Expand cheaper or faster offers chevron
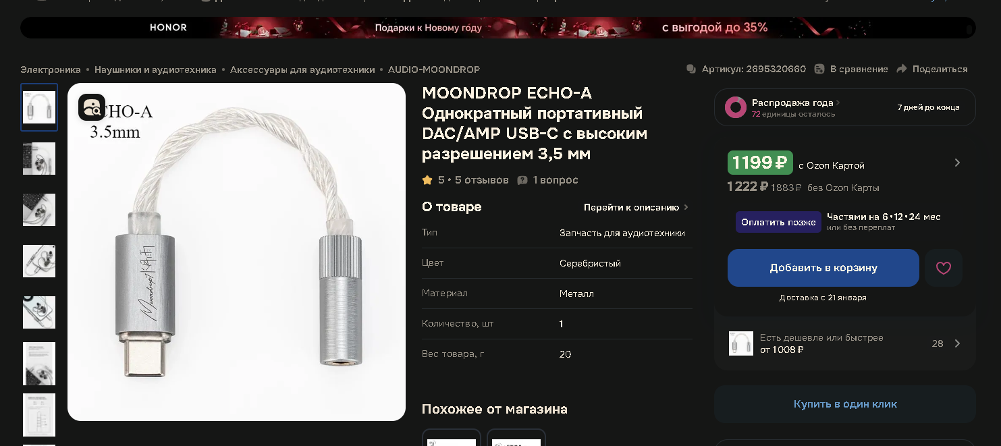Screen dimensions: 1001x446 pos(957,343)
